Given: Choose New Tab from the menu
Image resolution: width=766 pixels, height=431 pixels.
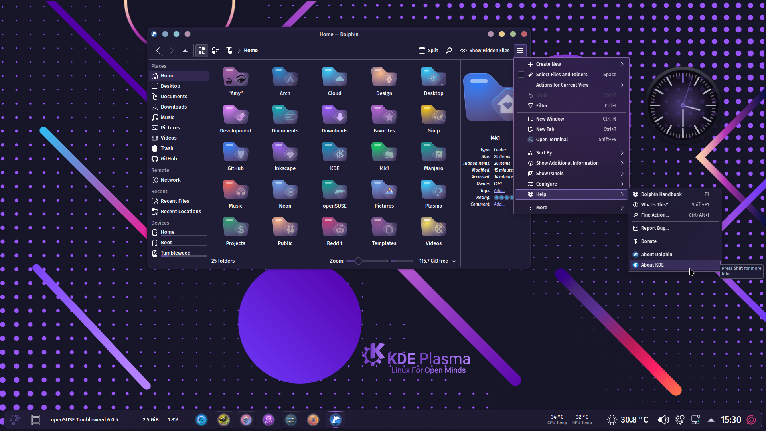Looking at the screenshot, I should (572, 129).
